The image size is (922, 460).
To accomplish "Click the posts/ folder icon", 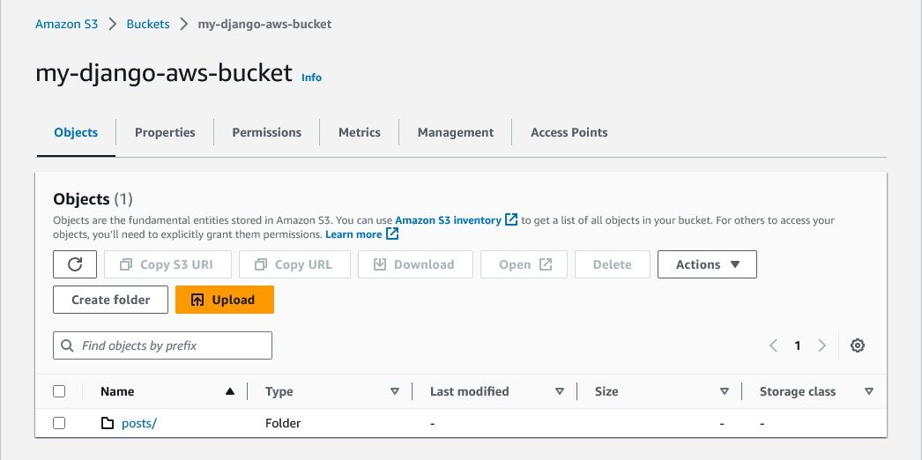I will coord(108,423).
